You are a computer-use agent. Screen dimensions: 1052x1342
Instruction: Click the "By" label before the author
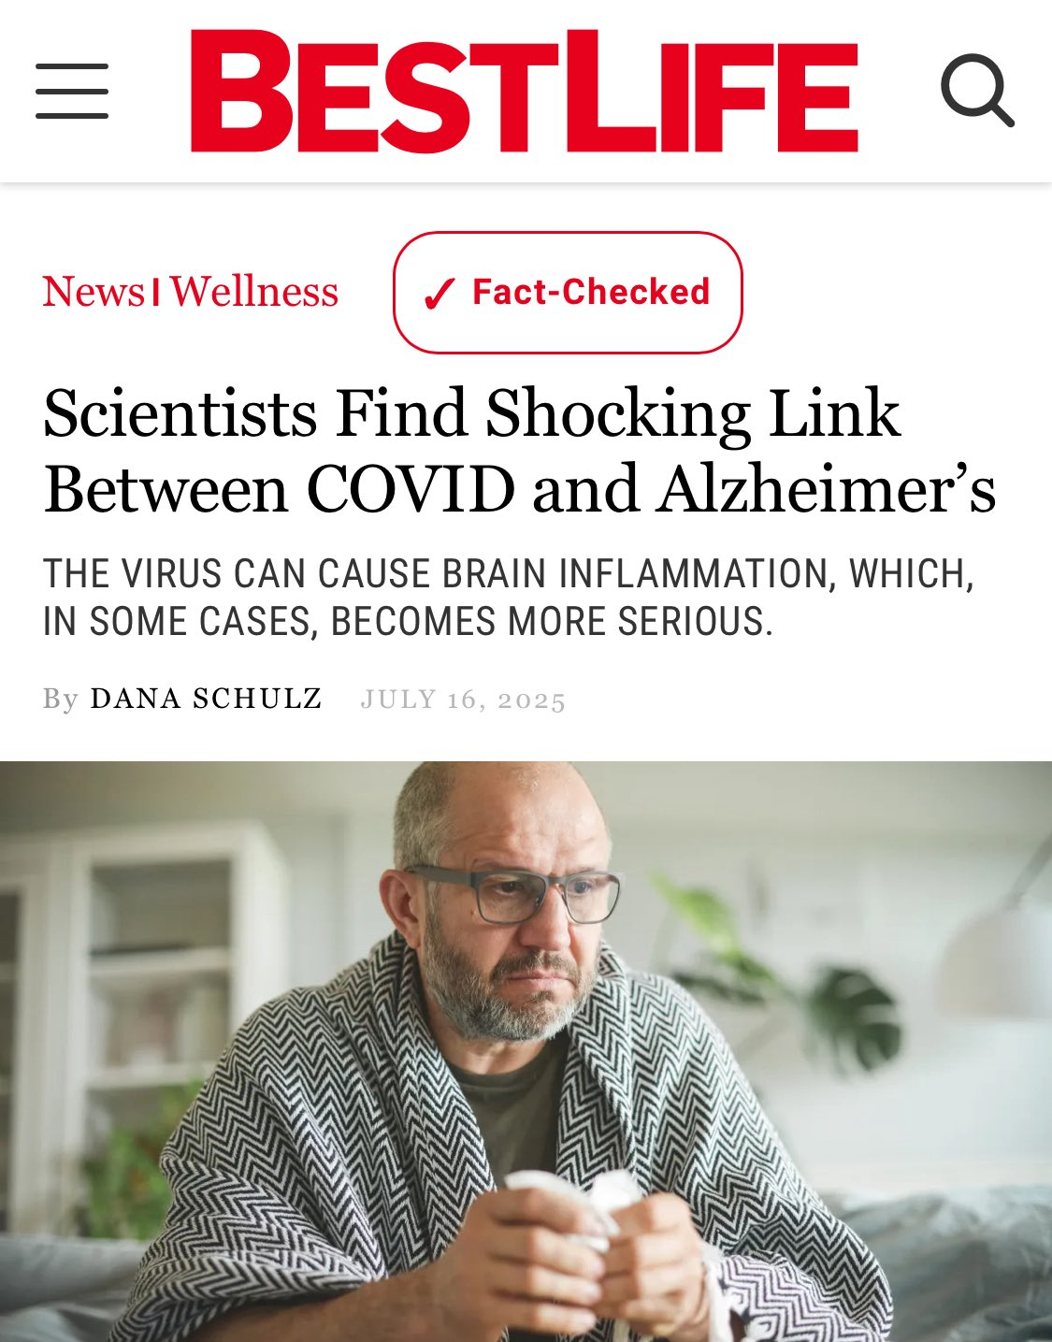[x=60, y=700]
